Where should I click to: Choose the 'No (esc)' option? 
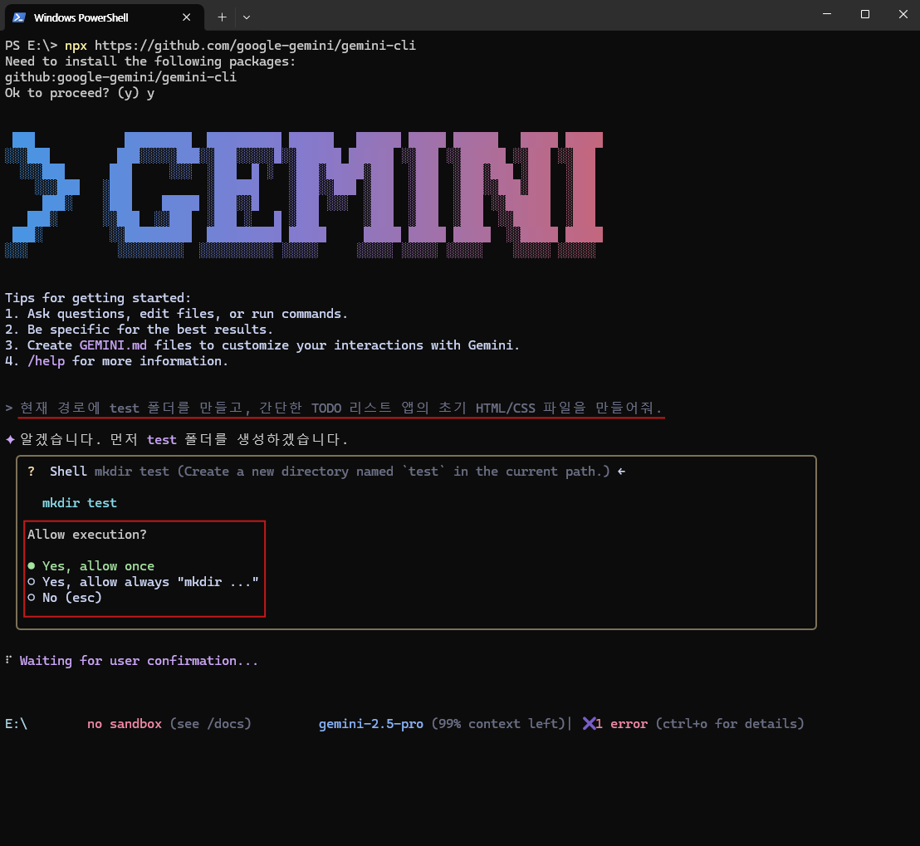[65, 598]
